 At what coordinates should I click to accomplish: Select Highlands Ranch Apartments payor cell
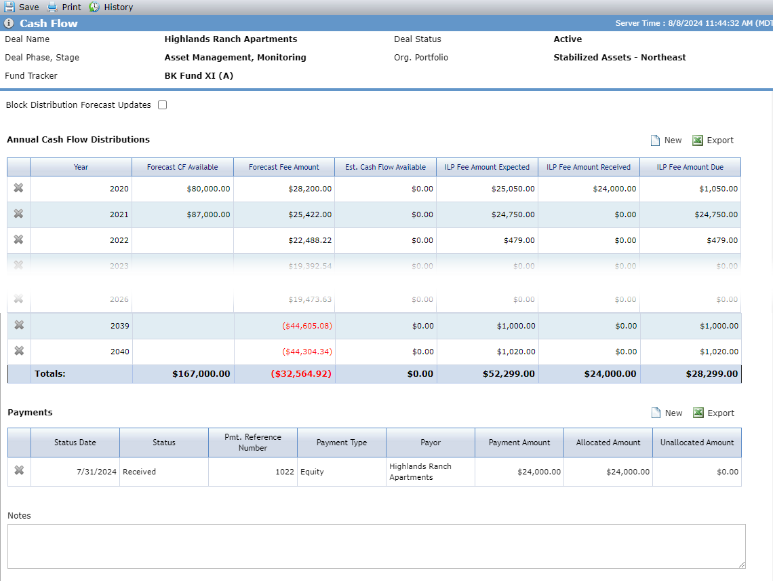coord(431,472)
